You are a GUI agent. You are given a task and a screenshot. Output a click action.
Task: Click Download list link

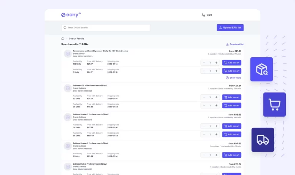pyautogui.click(x=235, y=45)
